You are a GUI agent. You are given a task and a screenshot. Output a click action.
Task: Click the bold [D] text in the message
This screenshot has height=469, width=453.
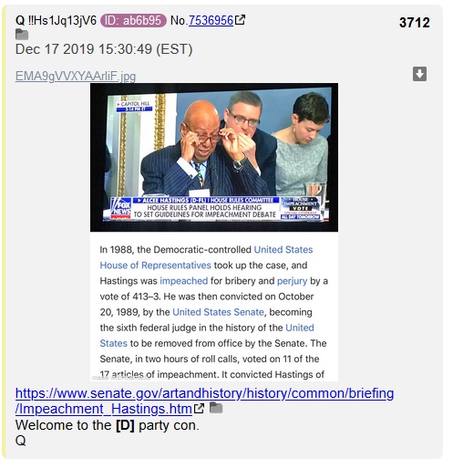[125, 425]
